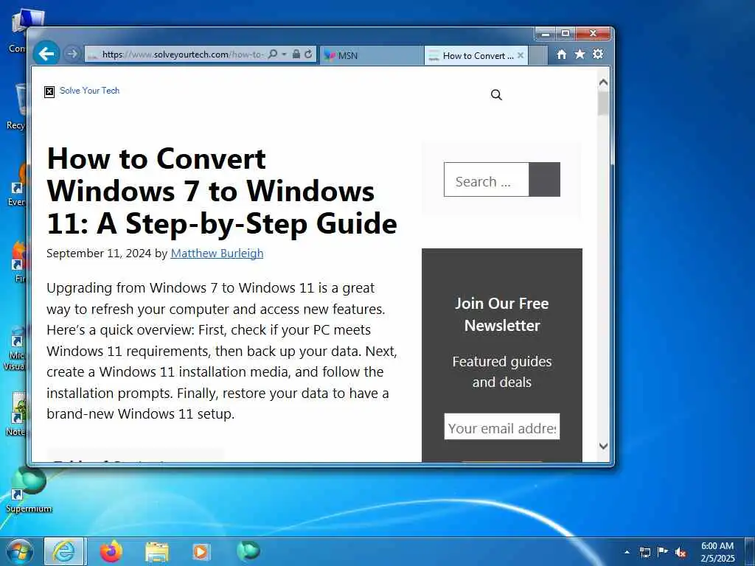Select the Recycle Bin desktop icon
The width and height of the screenshot is (755, 566).
click(x=17, y=106)
